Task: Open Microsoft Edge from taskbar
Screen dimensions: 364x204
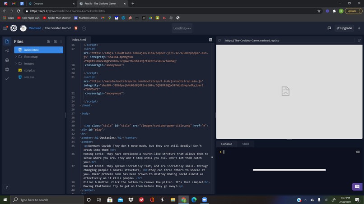Action: coord(194,199)
